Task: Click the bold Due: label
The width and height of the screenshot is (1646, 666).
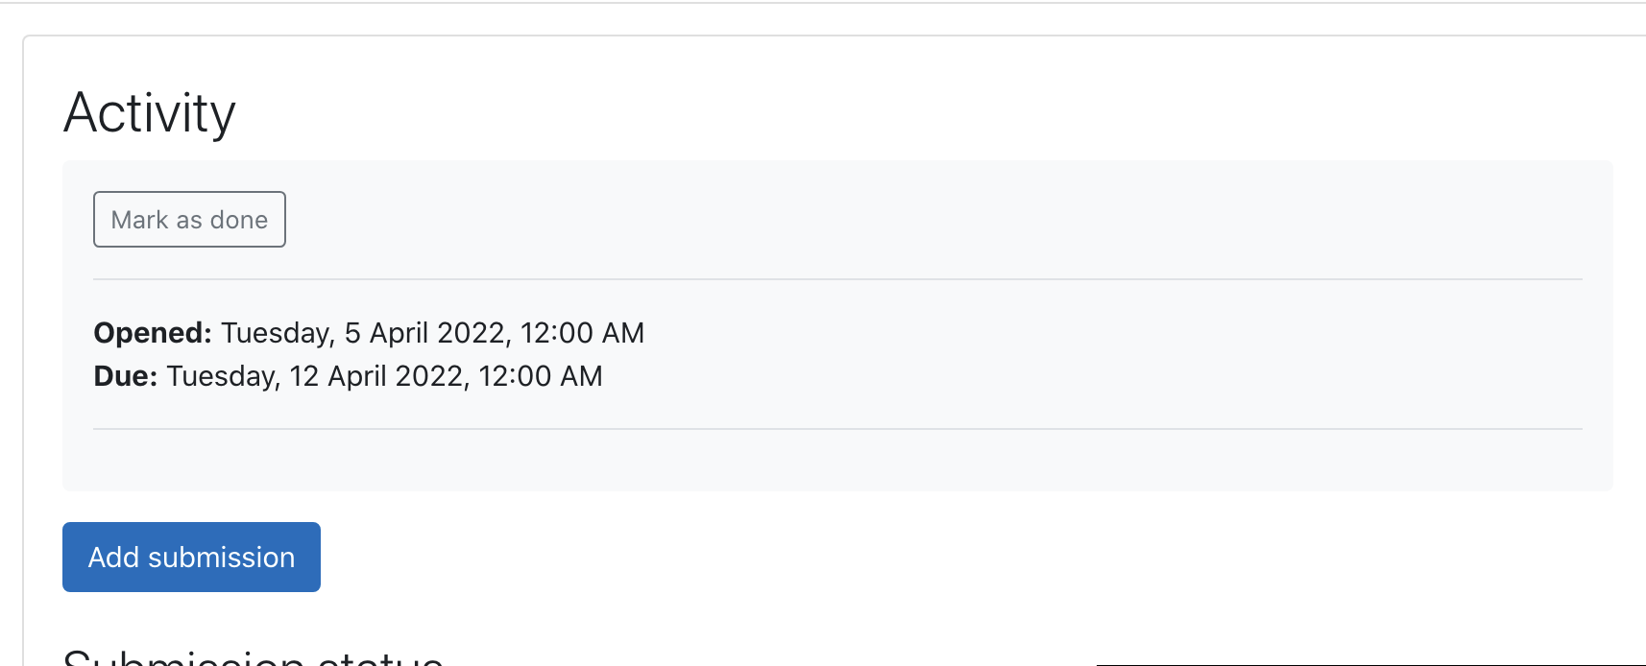Action: [x=126, y=375]
